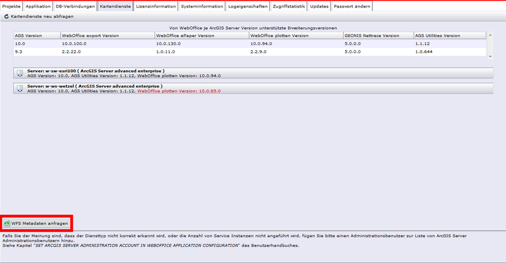Click server icon for w-ws-wetzel
The image size is (506, 263).
[x=20, y=89]
